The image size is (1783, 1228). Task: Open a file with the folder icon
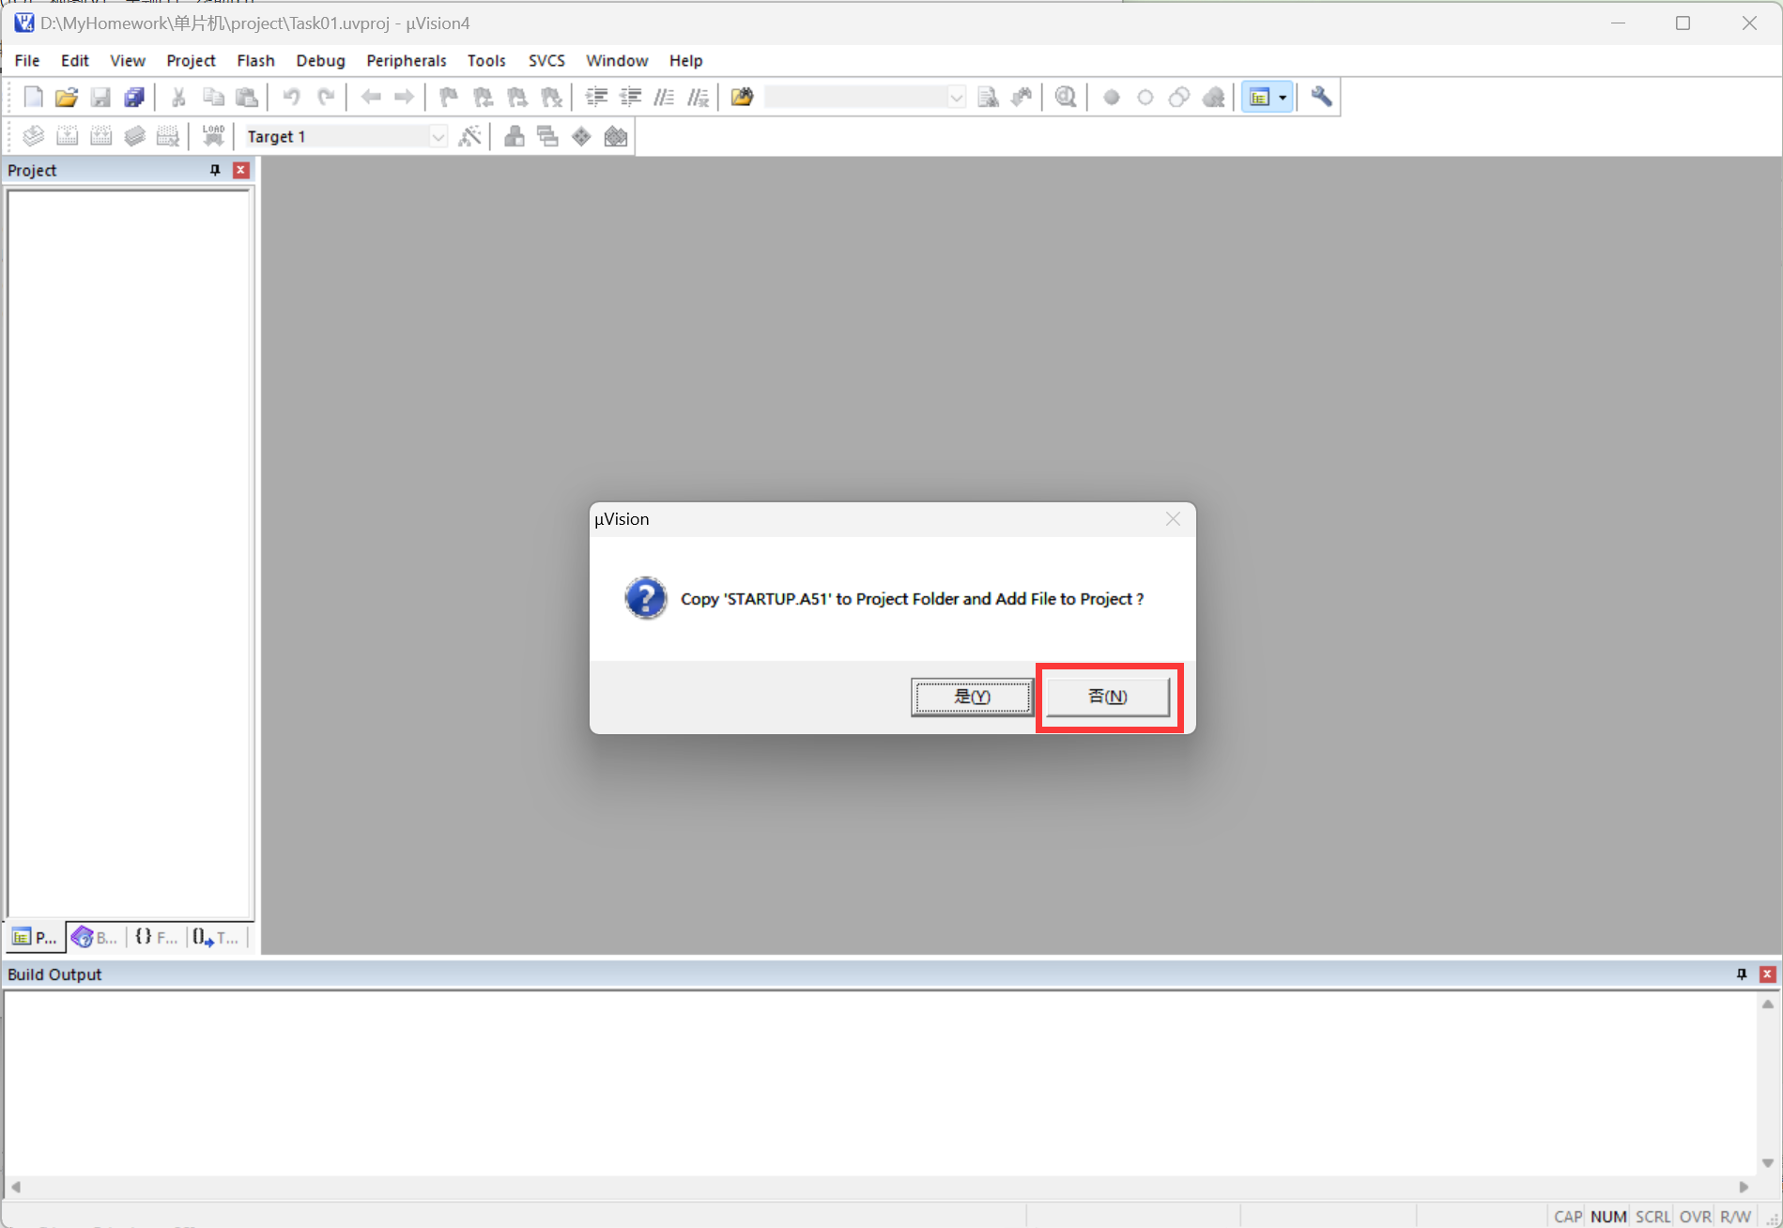pos(67,97)
